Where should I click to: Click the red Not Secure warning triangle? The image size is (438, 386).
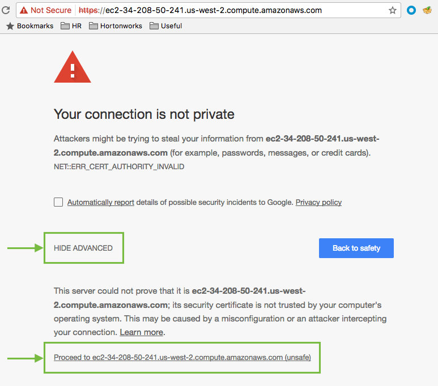point(23,10)
